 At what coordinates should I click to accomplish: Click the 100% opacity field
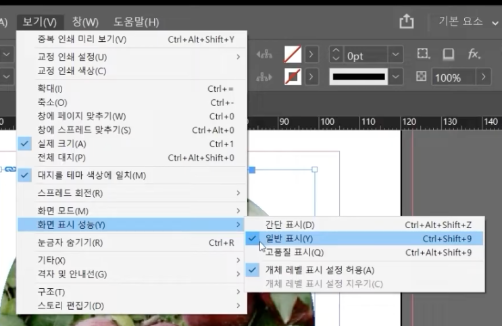pos(454,77)
